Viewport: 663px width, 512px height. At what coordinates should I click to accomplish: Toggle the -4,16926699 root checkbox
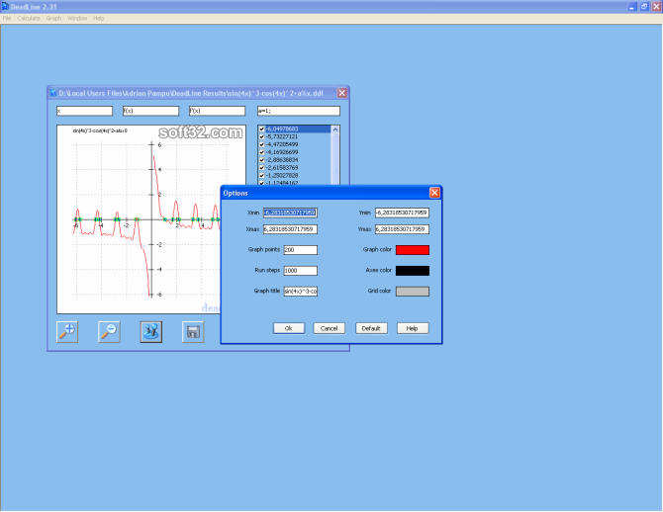261,151
